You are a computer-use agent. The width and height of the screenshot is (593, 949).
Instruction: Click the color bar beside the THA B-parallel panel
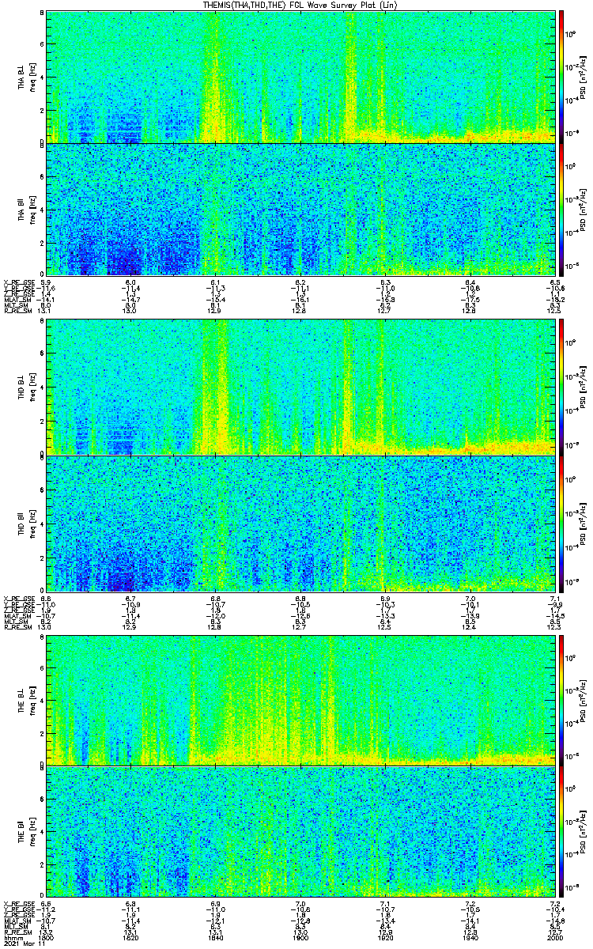point(561,209)
